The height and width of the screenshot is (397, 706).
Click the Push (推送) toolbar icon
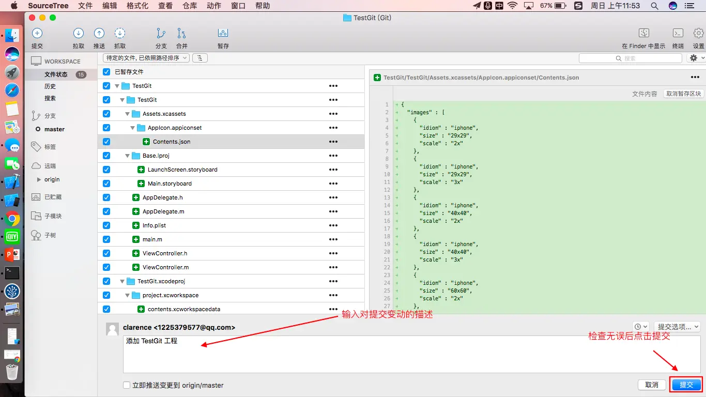[99, 34]
